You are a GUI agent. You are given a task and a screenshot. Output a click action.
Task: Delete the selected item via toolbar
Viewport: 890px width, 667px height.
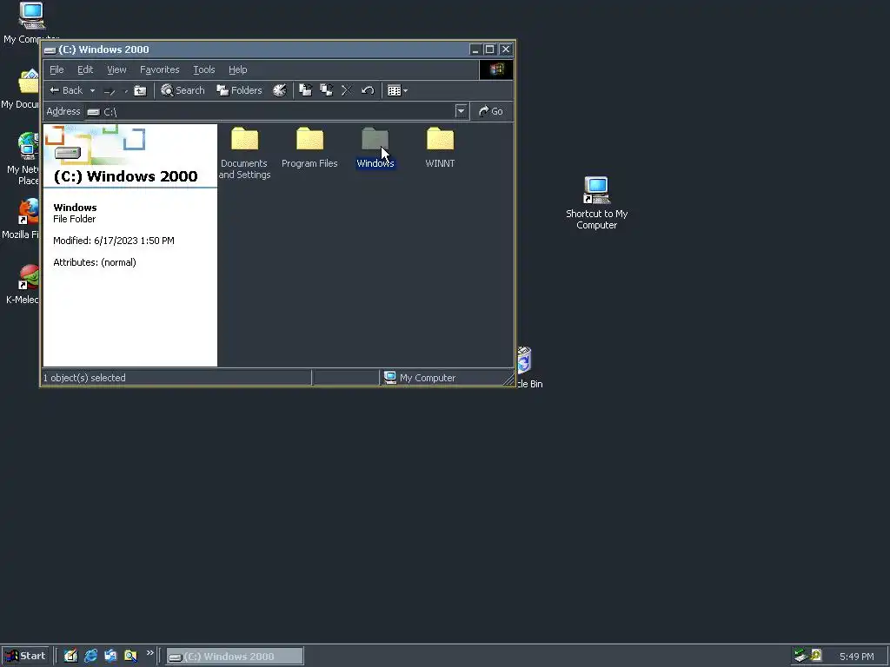pos(347,90)
